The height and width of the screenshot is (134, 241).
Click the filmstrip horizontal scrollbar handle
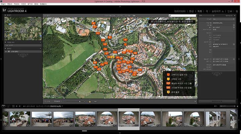tap(84, 131)
